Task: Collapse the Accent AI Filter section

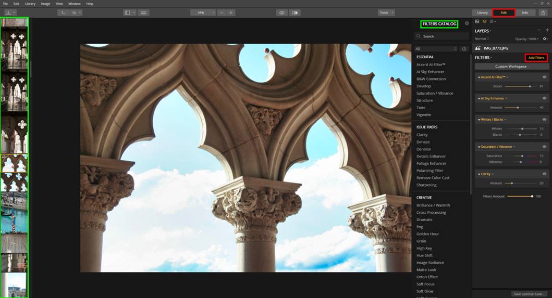Action: 479,77
